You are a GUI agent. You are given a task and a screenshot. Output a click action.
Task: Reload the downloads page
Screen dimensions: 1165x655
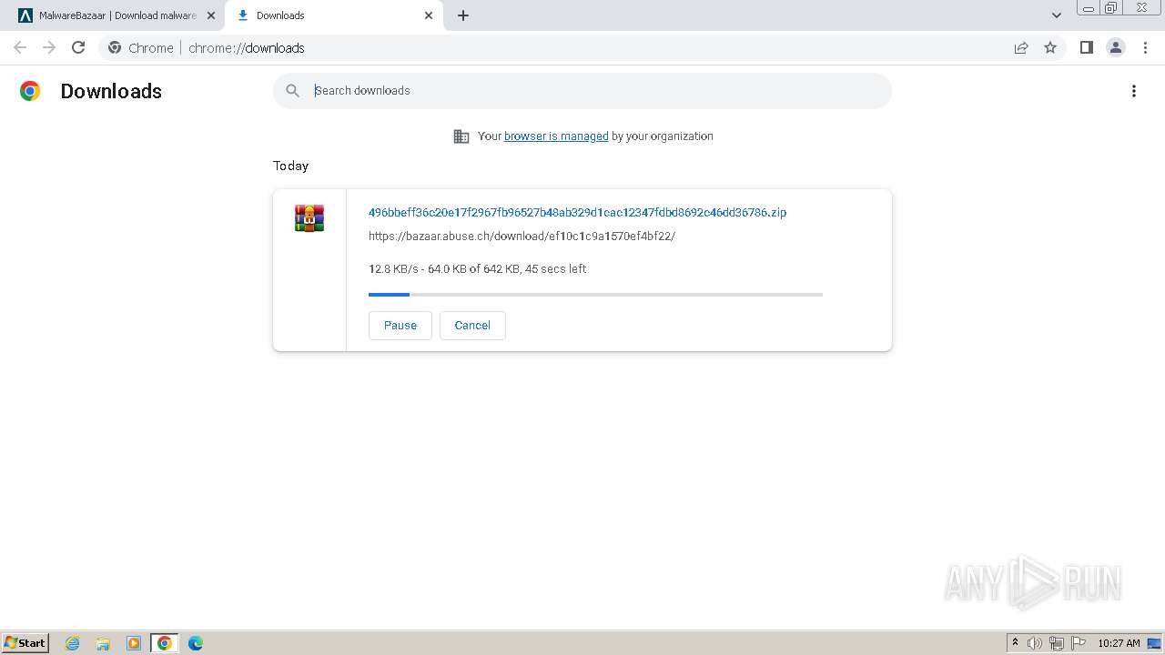point(78,47)
